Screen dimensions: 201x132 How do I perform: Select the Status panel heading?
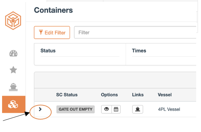[48, 51]
